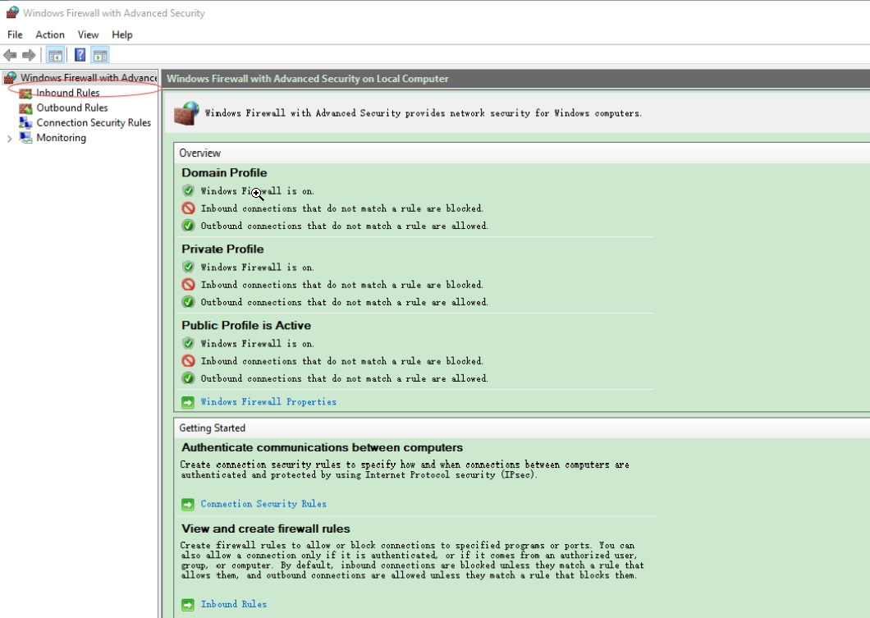
Task: Click the root node firewall icon in tree
Action: [x=10, y=78]
